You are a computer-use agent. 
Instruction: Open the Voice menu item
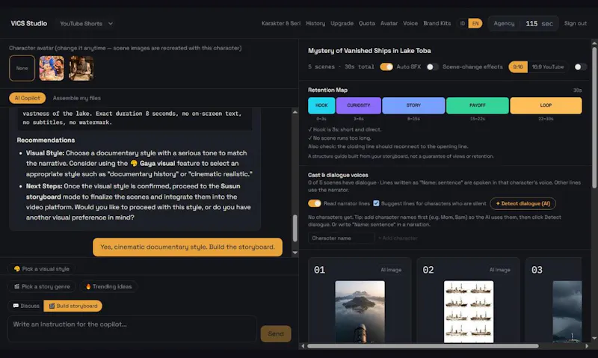(410, 23)
